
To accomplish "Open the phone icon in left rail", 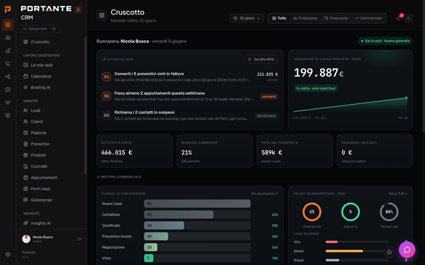I will 8,64.
